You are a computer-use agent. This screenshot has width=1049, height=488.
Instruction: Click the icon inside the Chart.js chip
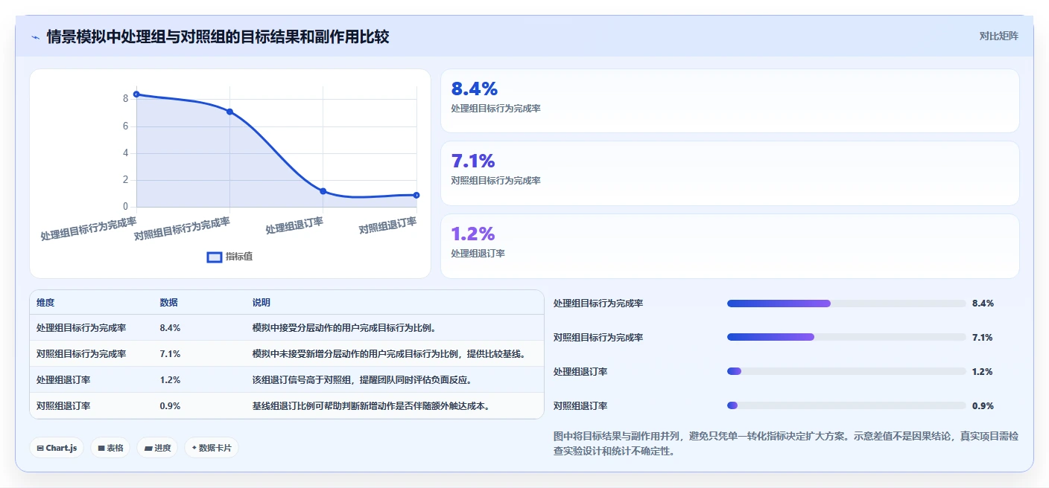click(40, 448)
